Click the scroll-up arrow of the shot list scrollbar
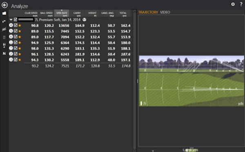 [134, 11]
